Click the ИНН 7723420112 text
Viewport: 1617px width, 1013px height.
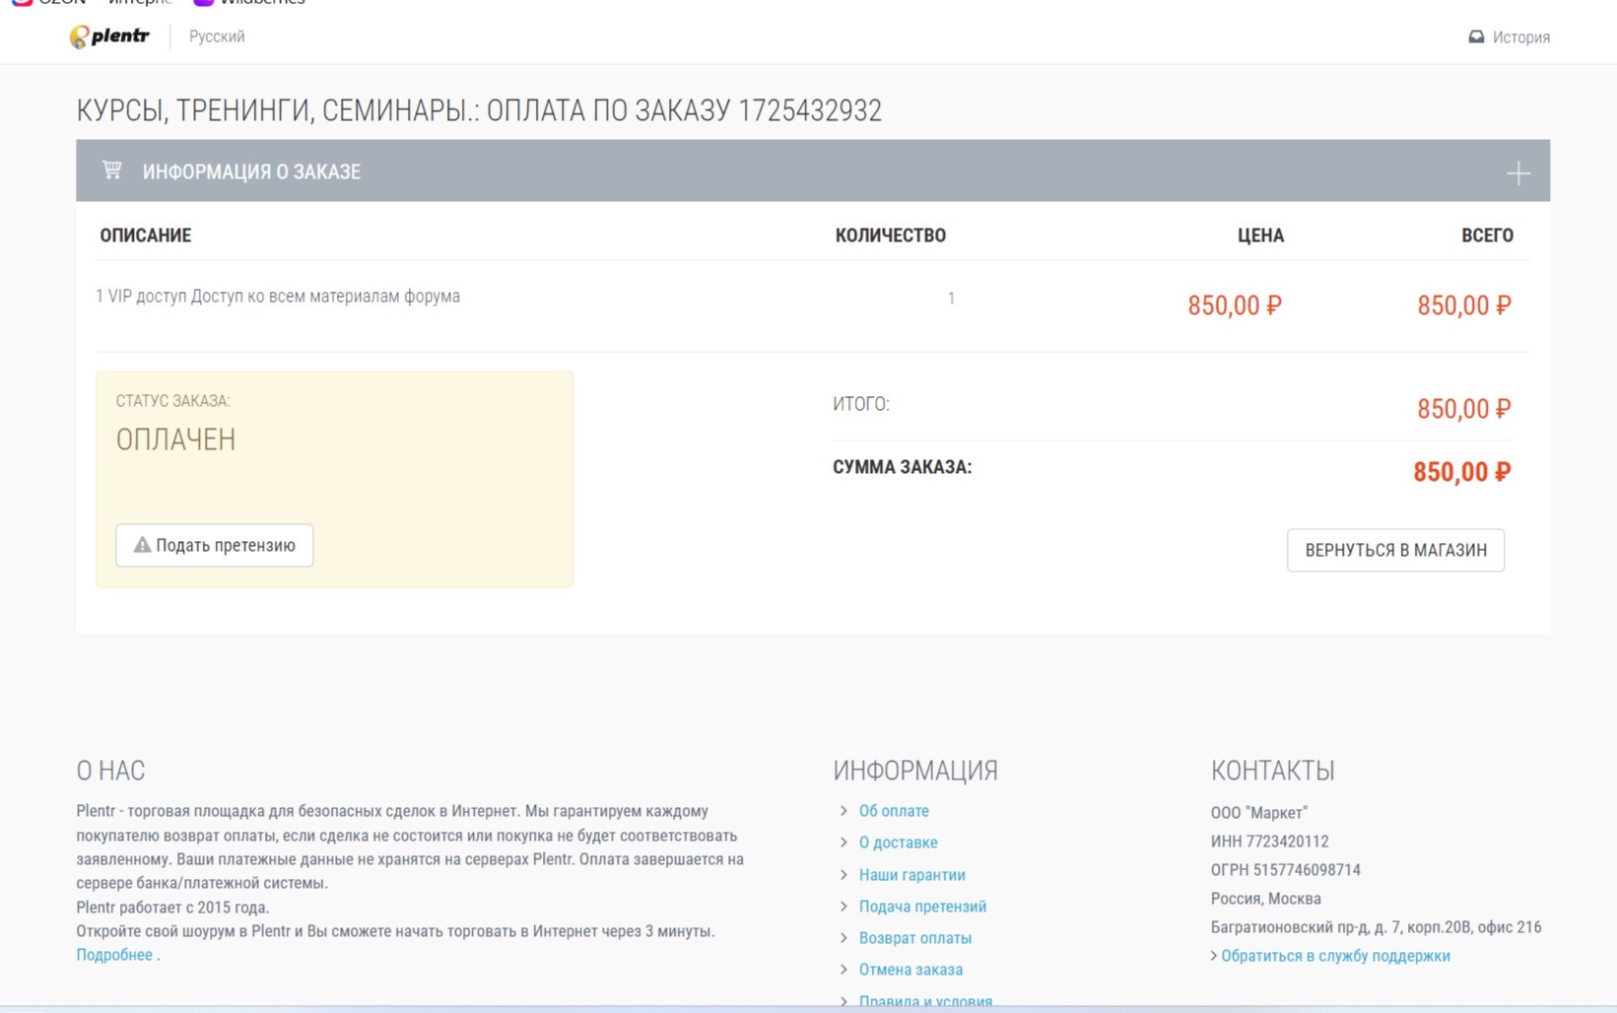coord(1269,842)
